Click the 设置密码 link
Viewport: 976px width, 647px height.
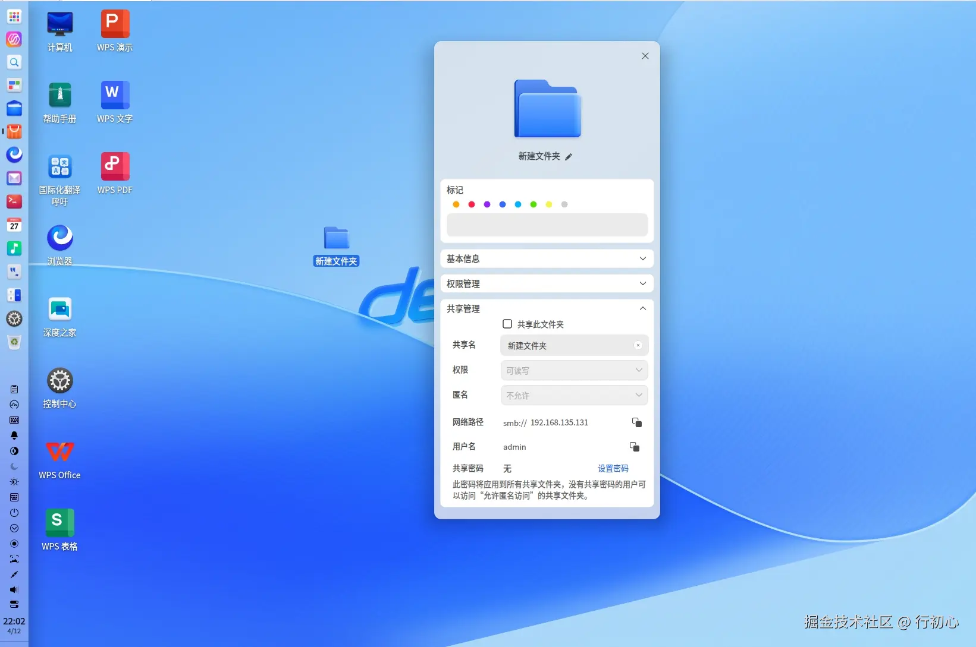613,469
